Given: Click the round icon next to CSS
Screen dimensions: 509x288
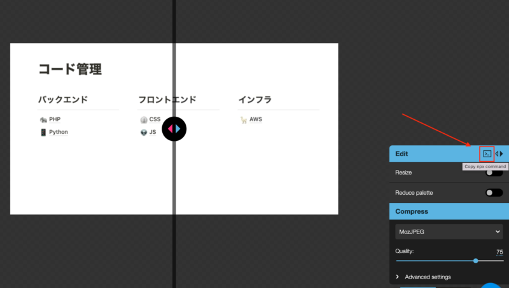Looking at the screenshot, I should [144, 120].
